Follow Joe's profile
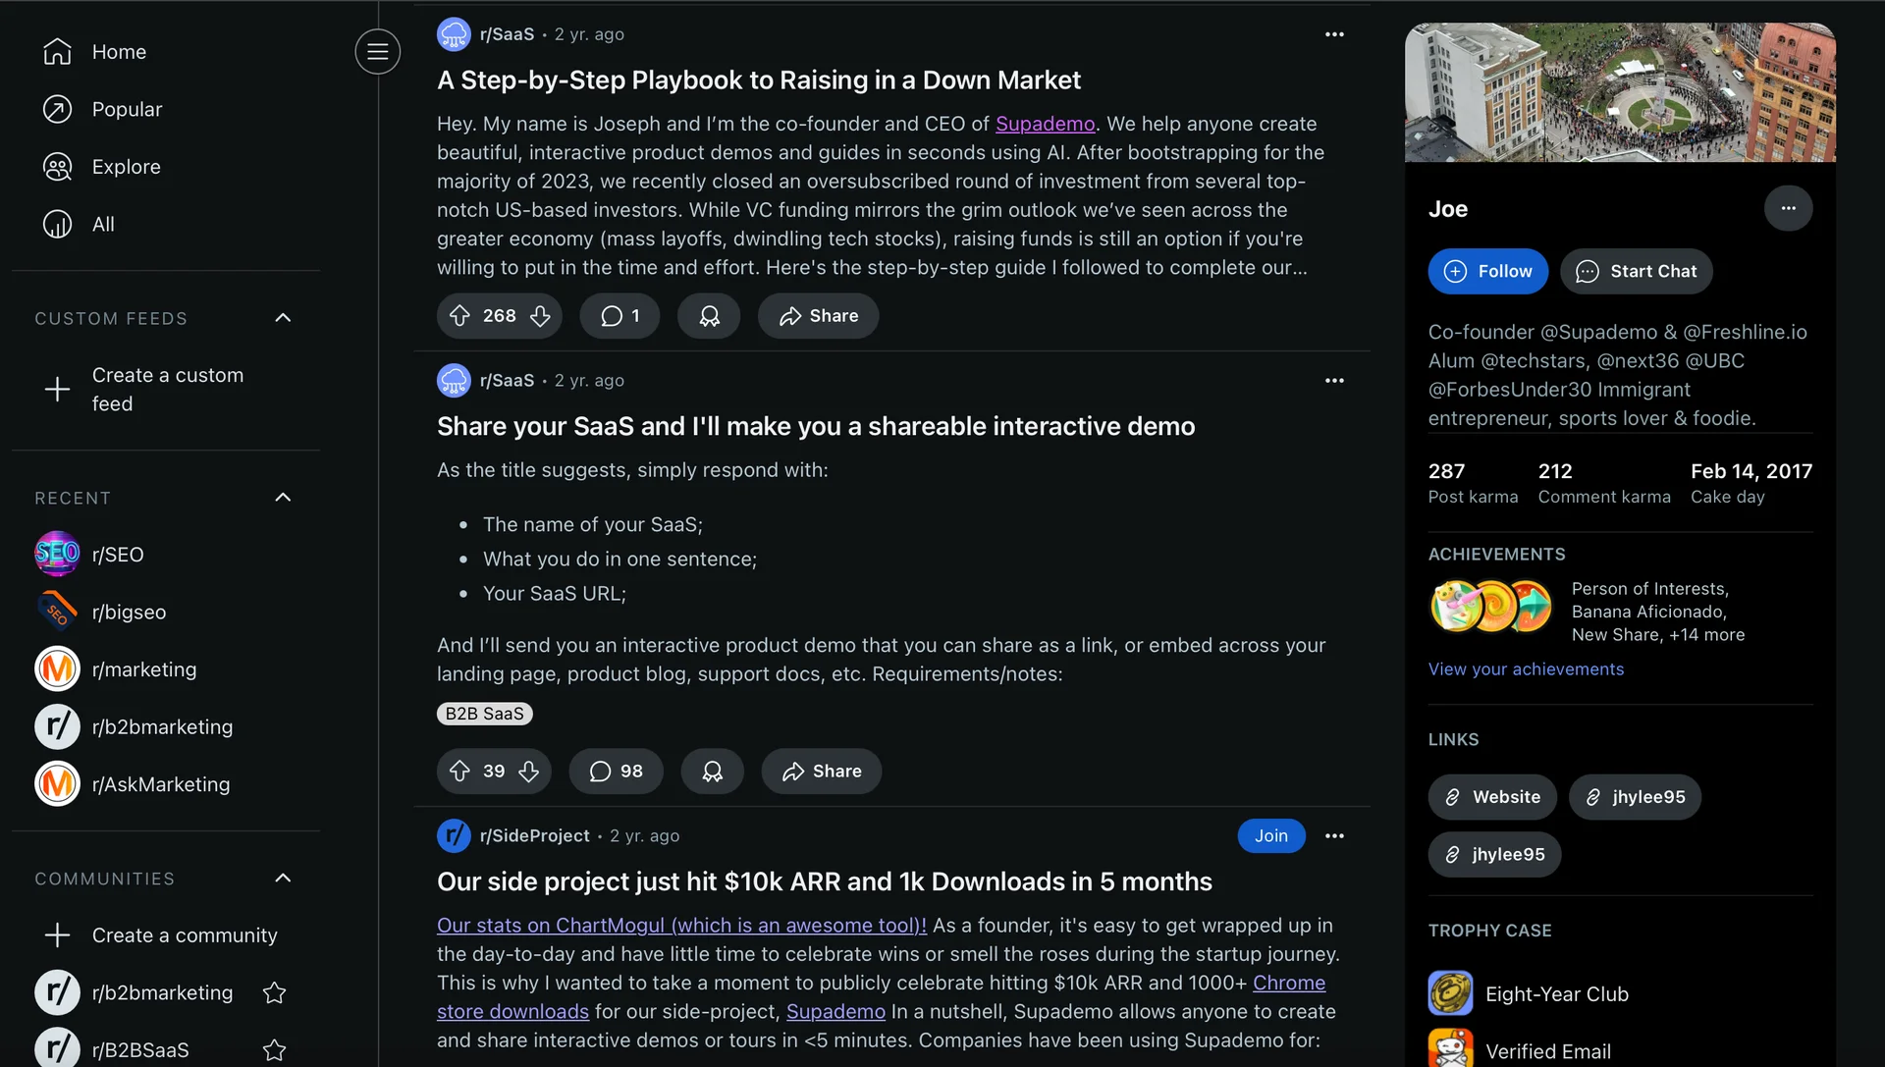The image size is (1885, 1067). 1488,271
